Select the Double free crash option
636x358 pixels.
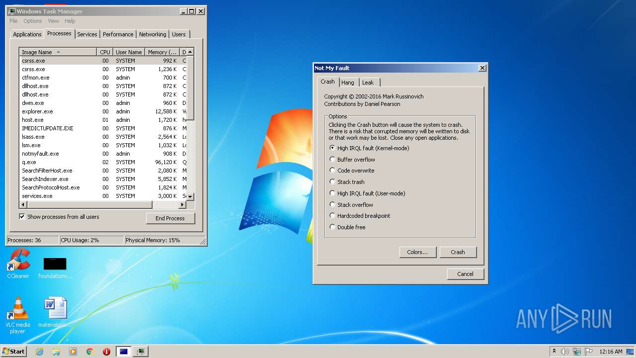pos(347,227)
